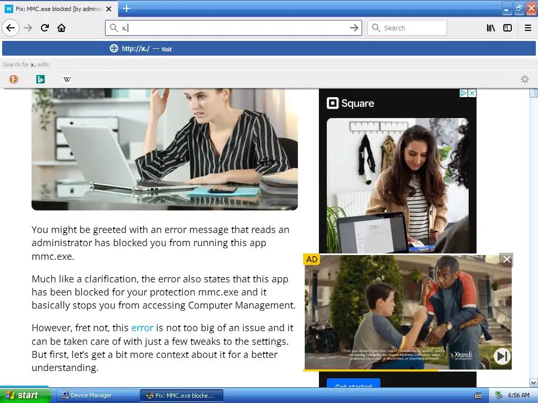Search with Bing engine icon
The image size is (538, 403).
click(x=40, y=79)
